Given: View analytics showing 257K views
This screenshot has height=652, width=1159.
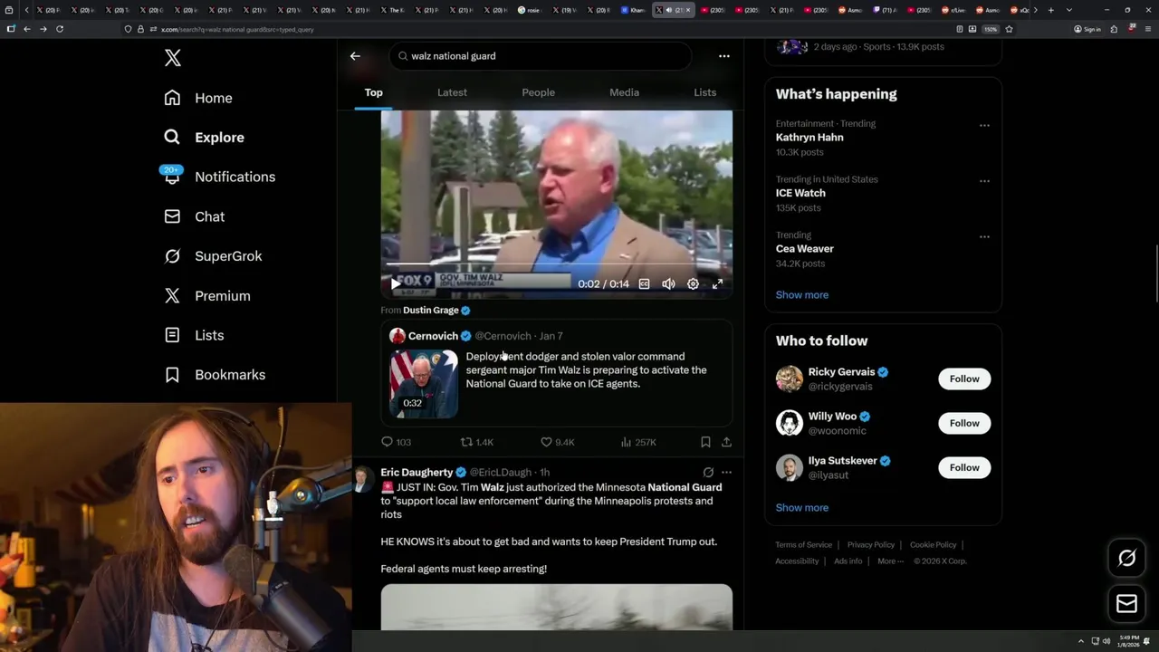Looking at the screenshot, I should 638,442.
